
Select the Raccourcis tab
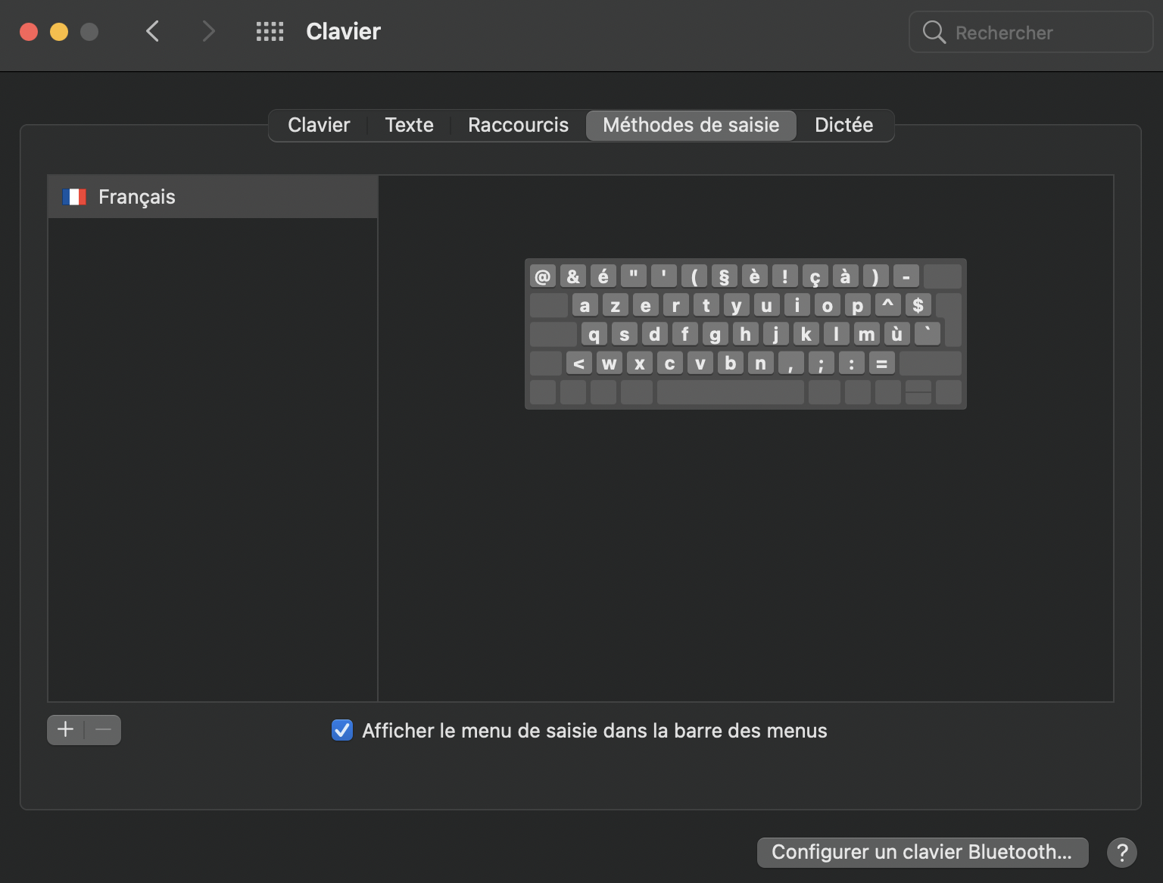[x=518, y=126]
